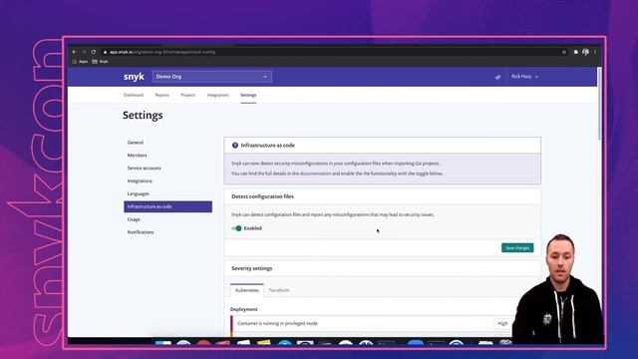The width and height of the screenshot is (638, 359).
Task: Open Notifications in the settings sidebar
Action: (141, 232)
